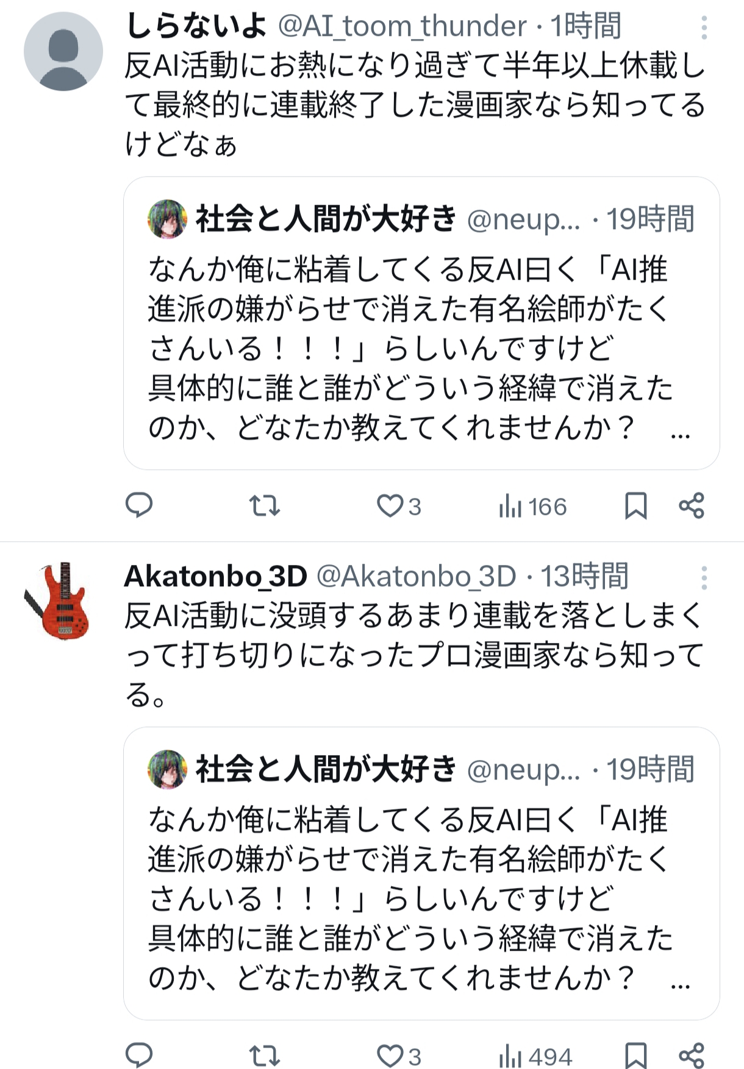Screen dimensions: 744x1069
Task: Reply to the Akatonbo_3D tweet
Action: [139, 1055]
